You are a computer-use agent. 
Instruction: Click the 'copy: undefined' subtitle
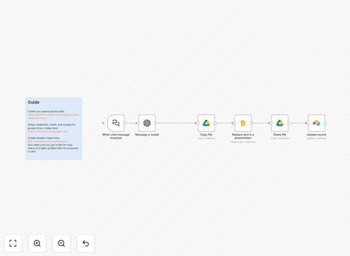click(x=206, y=138)
